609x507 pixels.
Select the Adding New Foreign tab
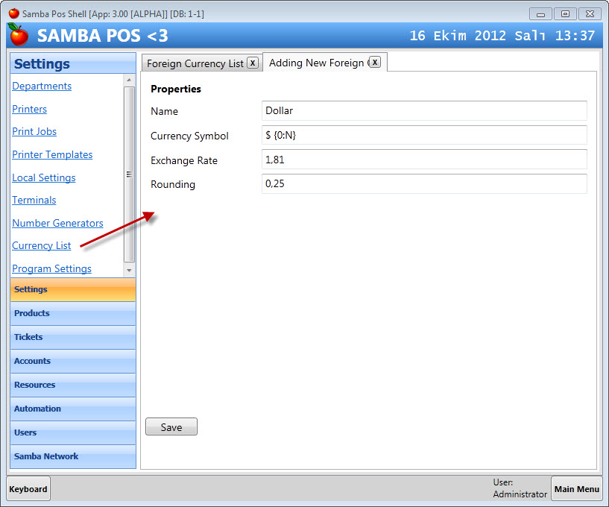click(x=318, y=63)
